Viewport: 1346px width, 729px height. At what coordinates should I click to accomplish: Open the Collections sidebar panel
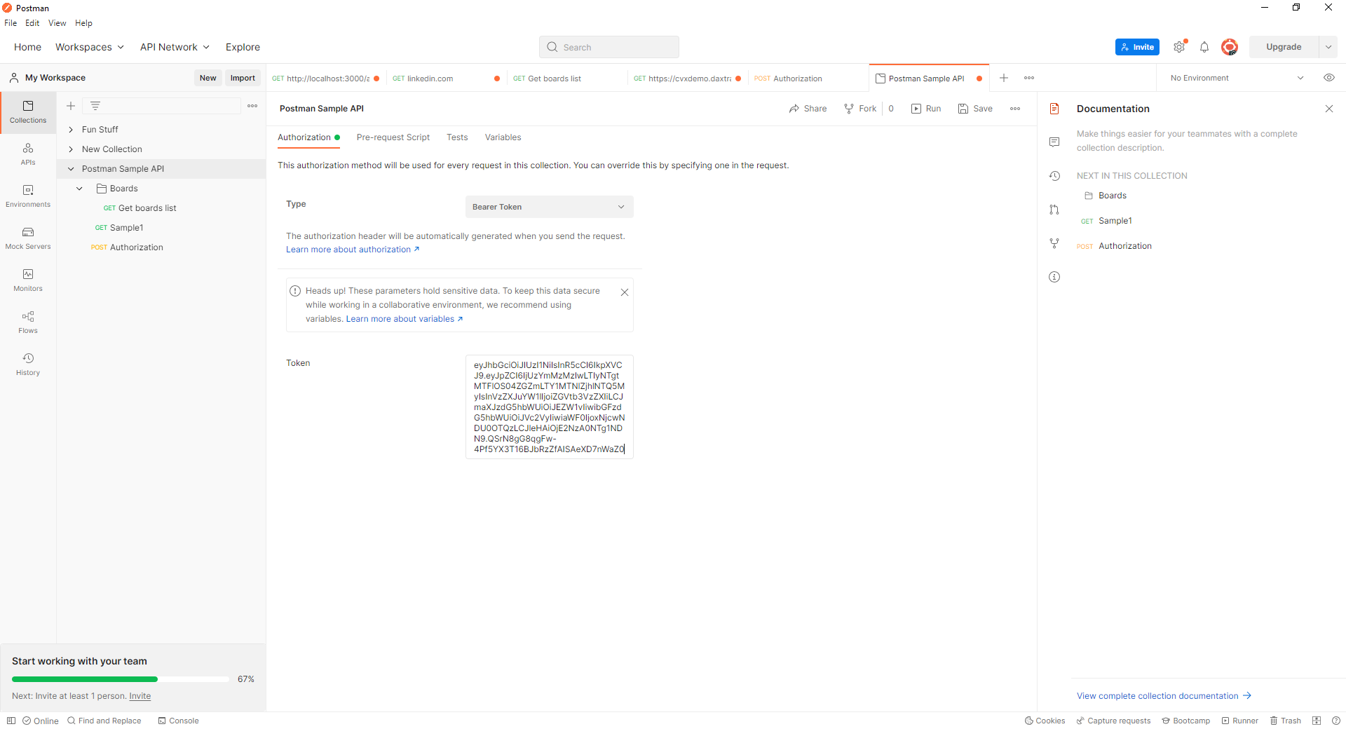pyautogui.click(x=28, y=112)
